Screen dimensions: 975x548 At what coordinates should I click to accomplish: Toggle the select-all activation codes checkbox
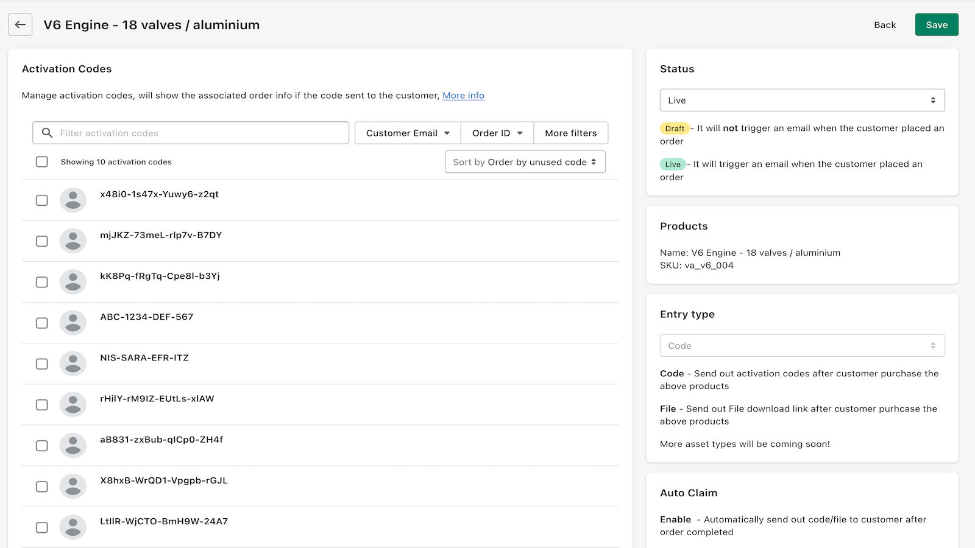point(41,161)
